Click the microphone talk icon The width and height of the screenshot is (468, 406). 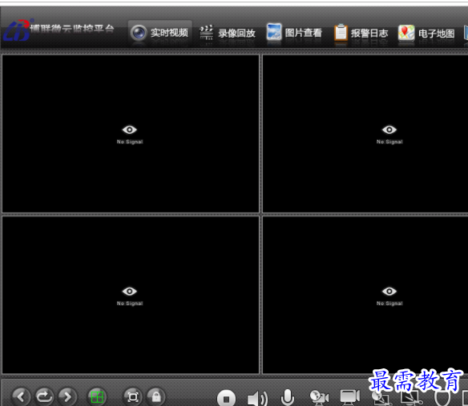(288, 397)
